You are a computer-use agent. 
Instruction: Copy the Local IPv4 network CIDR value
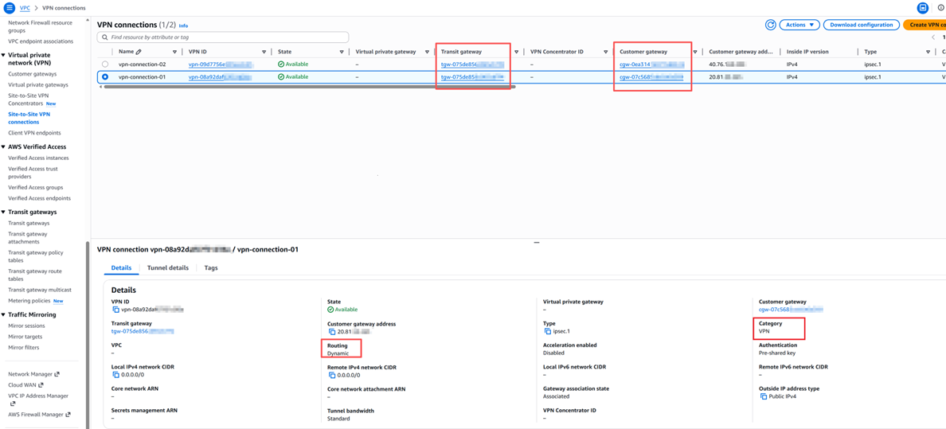pyautogui.click(x=115, y=375)
